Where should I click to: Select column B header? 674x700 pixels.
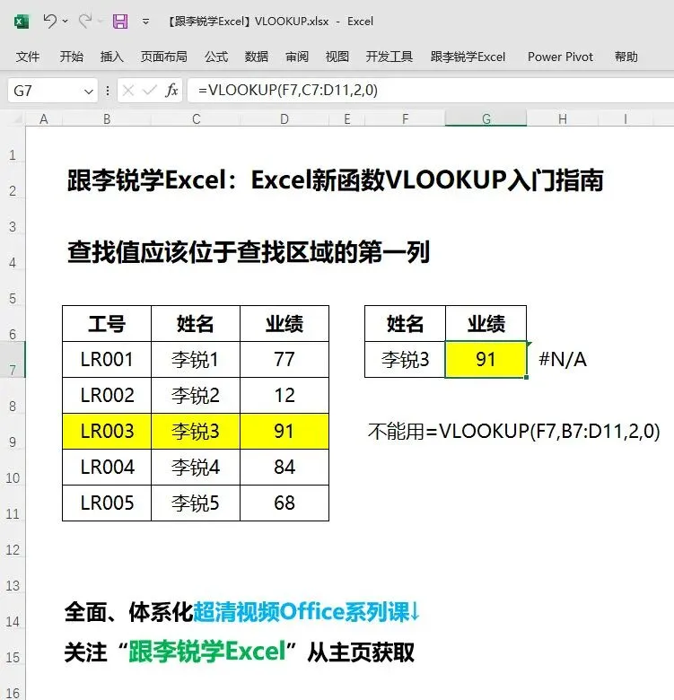click(x=107, y=118)
